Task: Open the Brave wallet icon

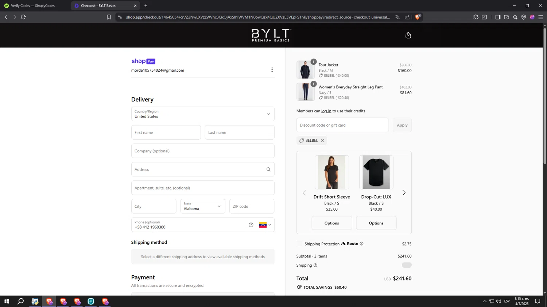Action: pos(507,17)
